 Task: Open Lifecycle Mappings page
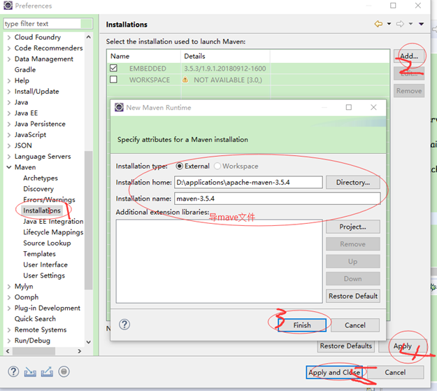click(x=53, y=232)
